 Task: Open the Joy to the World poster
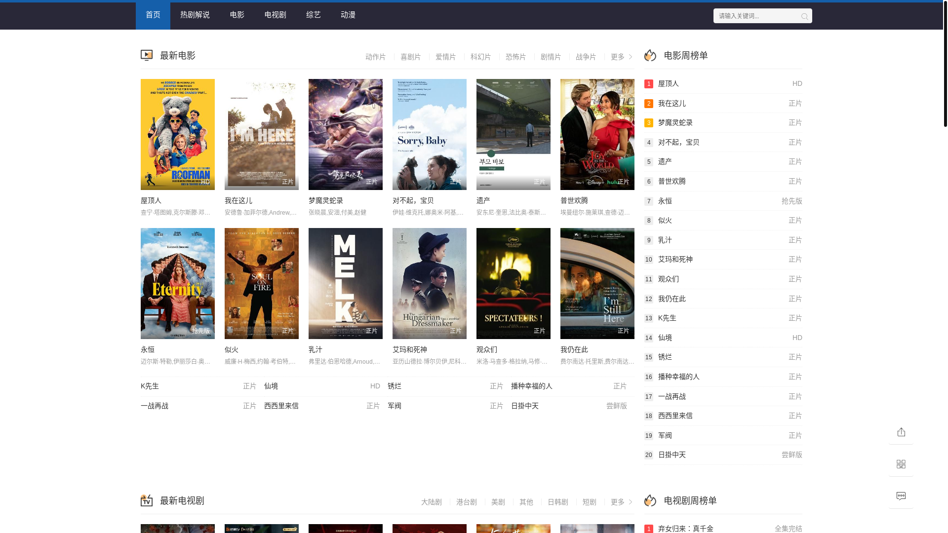click(x=597, y=134)
